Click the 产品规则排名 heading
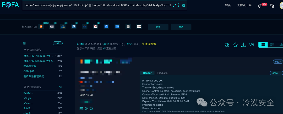283x114 pixels. tap(32, 50)
